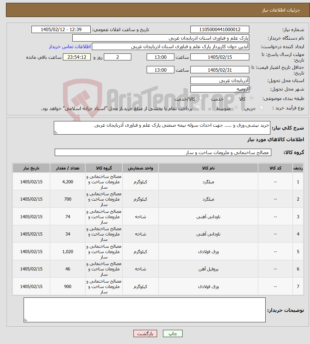
Task: Select the کالا/خدمت radio button
Action: click(201, 98)
